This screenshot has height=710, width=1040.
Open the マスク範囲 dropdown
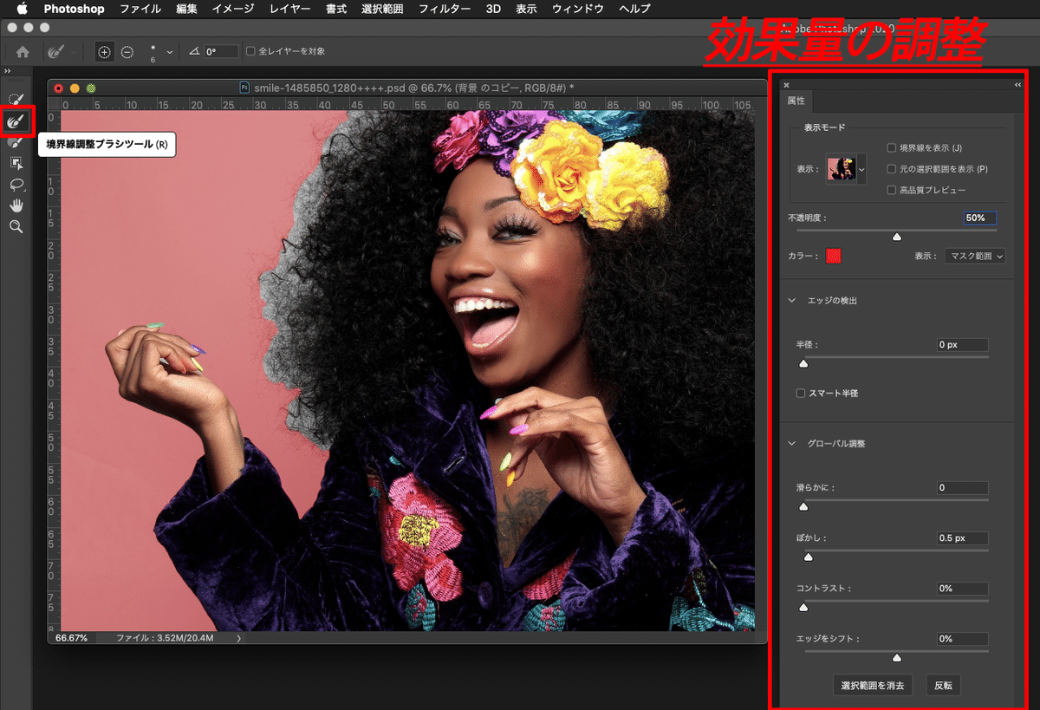click(975, 257)
